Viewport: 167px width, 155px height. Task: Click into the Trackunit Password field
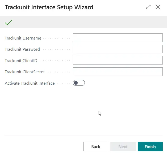pos(118,49)
